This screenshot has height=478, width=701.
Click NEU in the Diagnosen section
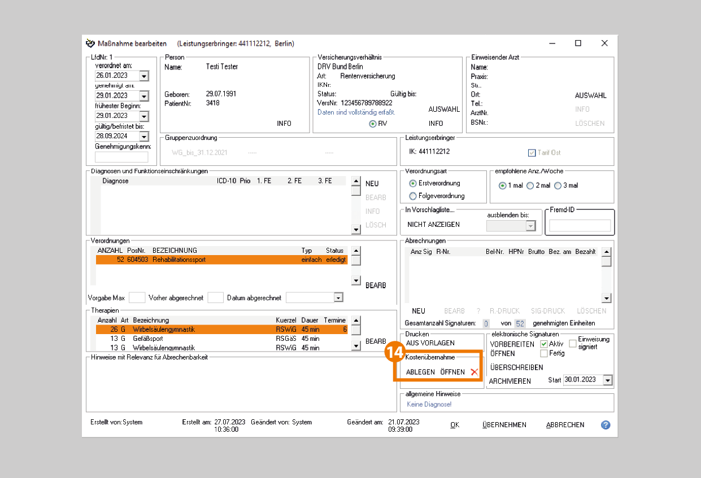(x=372, y=184)
